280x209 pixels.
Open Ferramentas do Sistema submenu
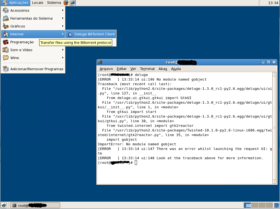tap(33, 19)
